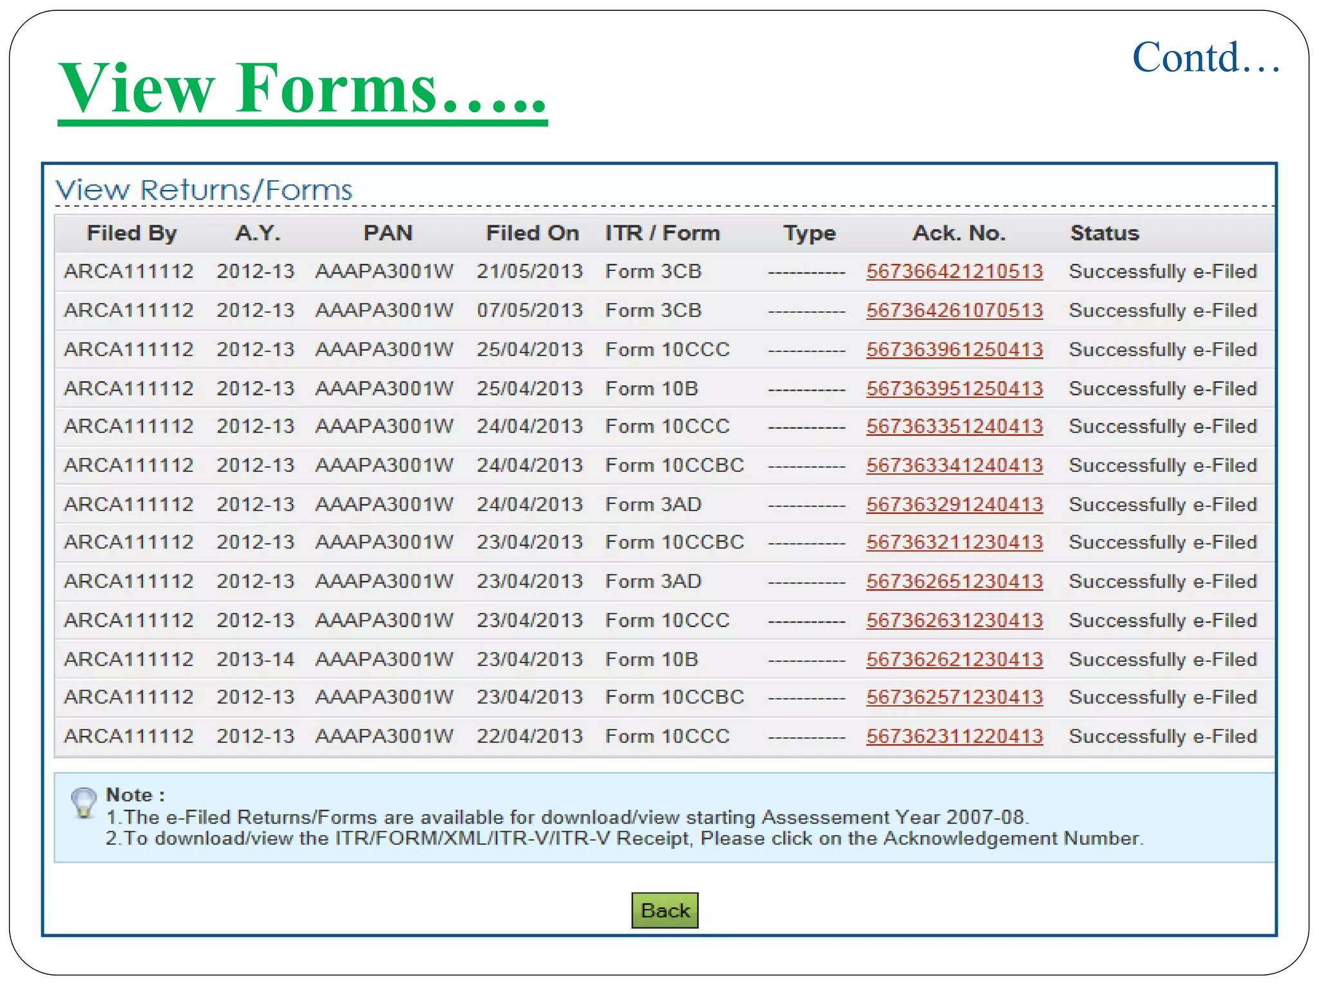Image resolution: width=1319 pixels, height=989 pixels.
Task: Open acknowledgement number 567363351240413
Action: pos(954,426)
